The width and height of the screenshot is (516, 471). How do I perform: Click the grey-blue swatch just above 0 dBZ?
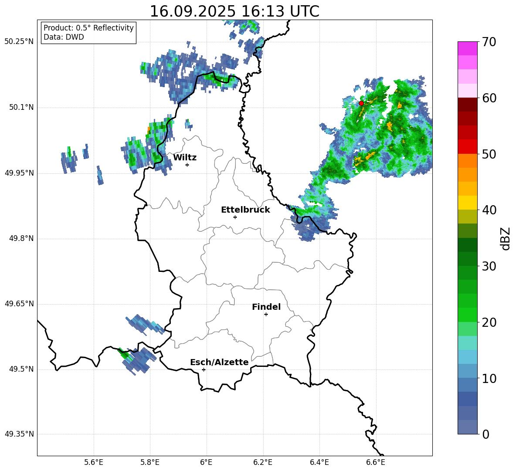pos(468,427)
